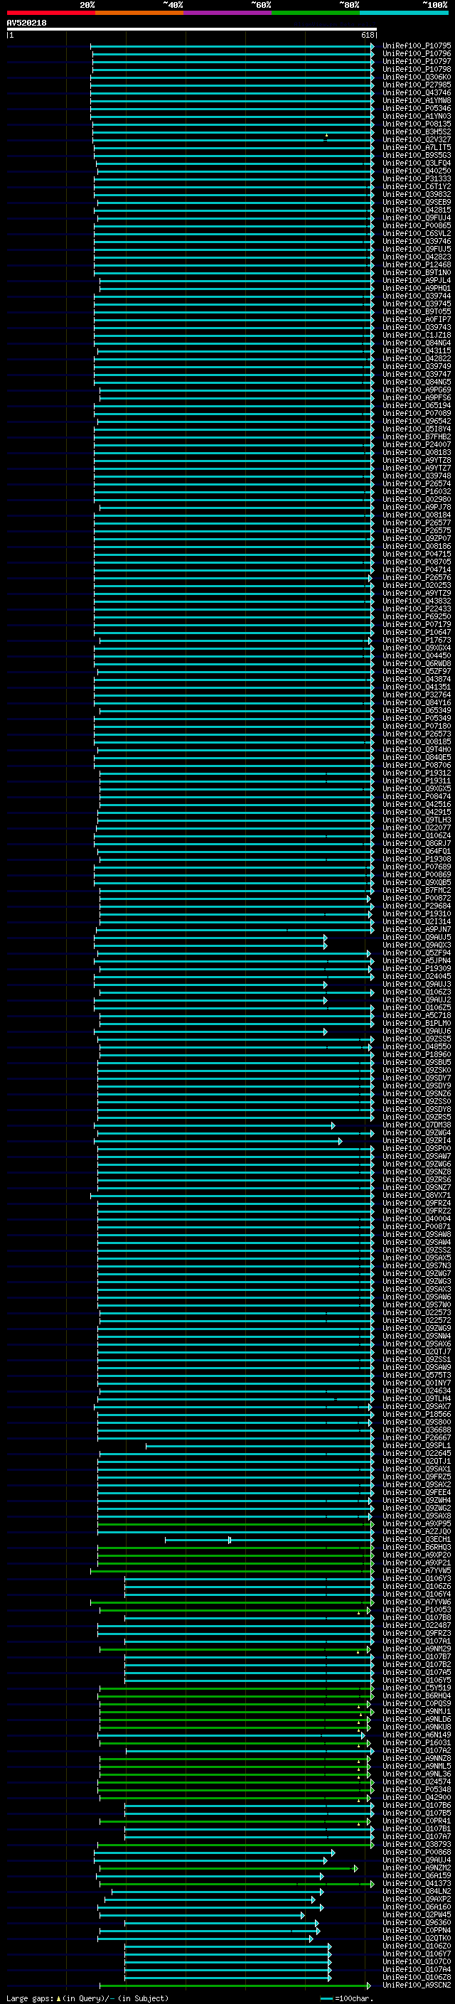Select the UniRef100_P16032 label
The image size is (455, 2004).
(417, 492)
